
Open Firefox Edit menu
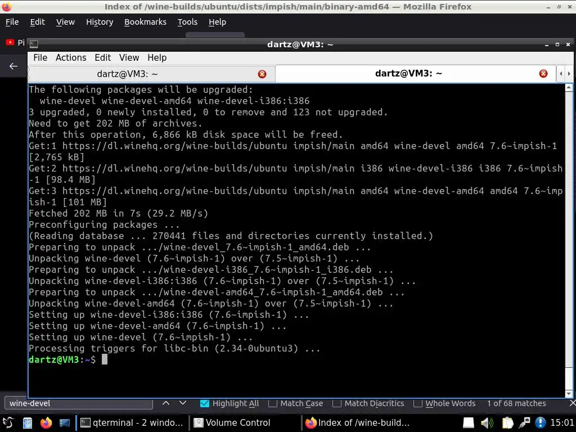point(38,22)
